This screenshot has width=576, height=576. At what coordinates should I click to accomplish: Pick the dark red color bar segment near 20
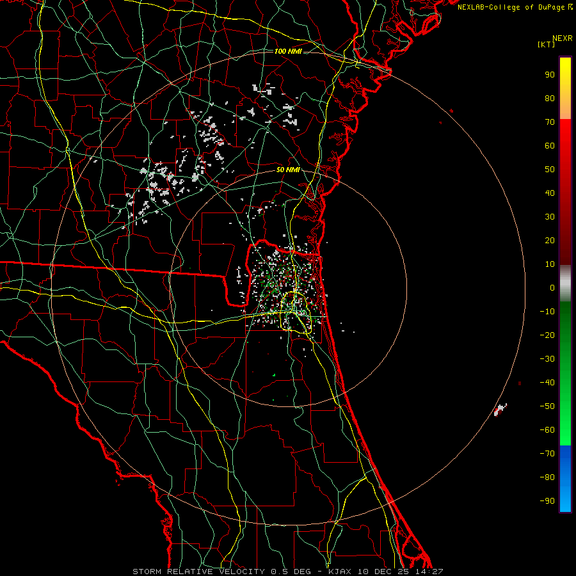point(565,241)
